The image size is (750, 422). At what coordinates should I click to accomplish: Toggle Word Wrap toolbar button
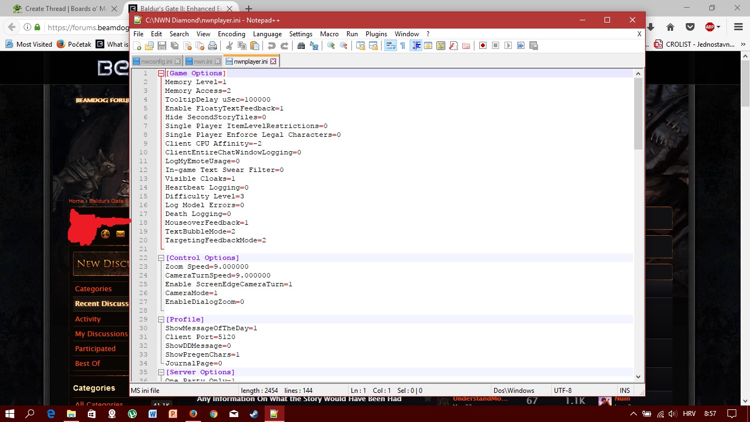click(390, 46)
